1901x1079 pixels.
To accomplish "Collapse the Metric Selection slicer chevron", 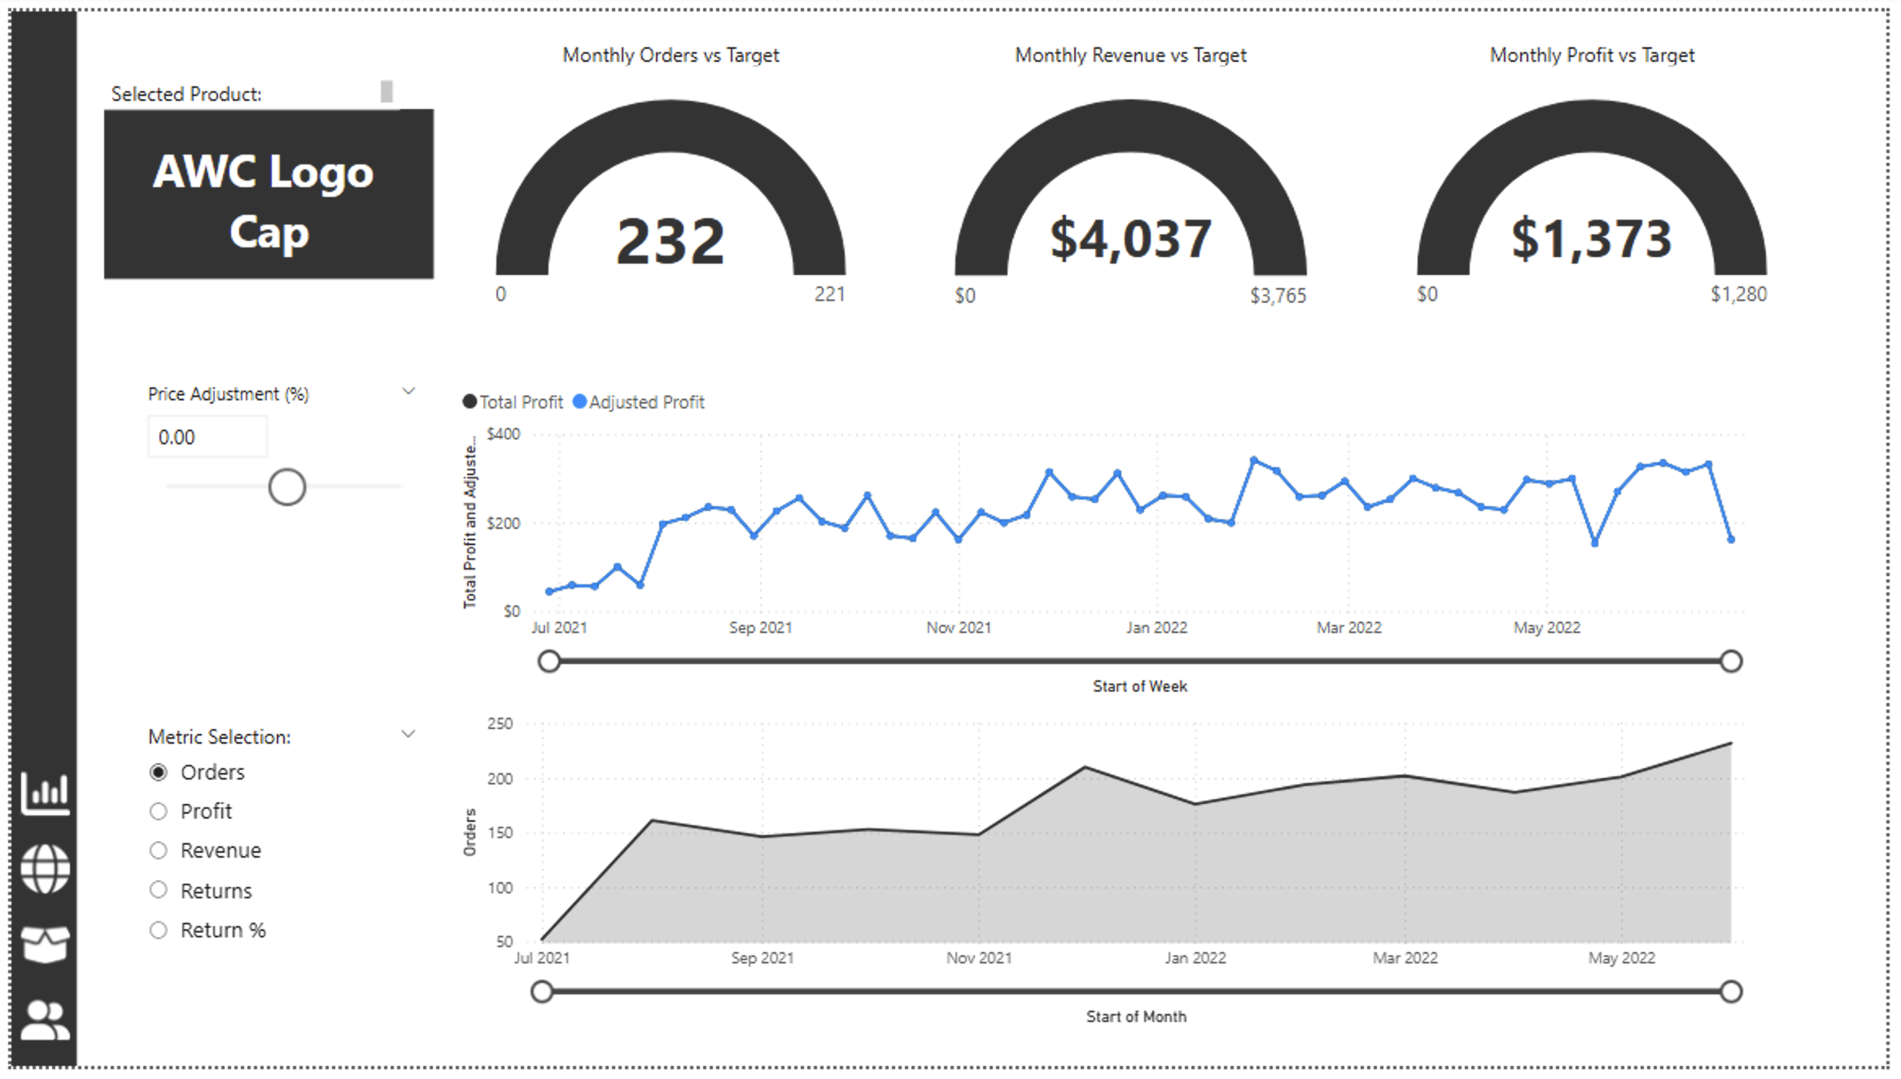I will 409,734.
